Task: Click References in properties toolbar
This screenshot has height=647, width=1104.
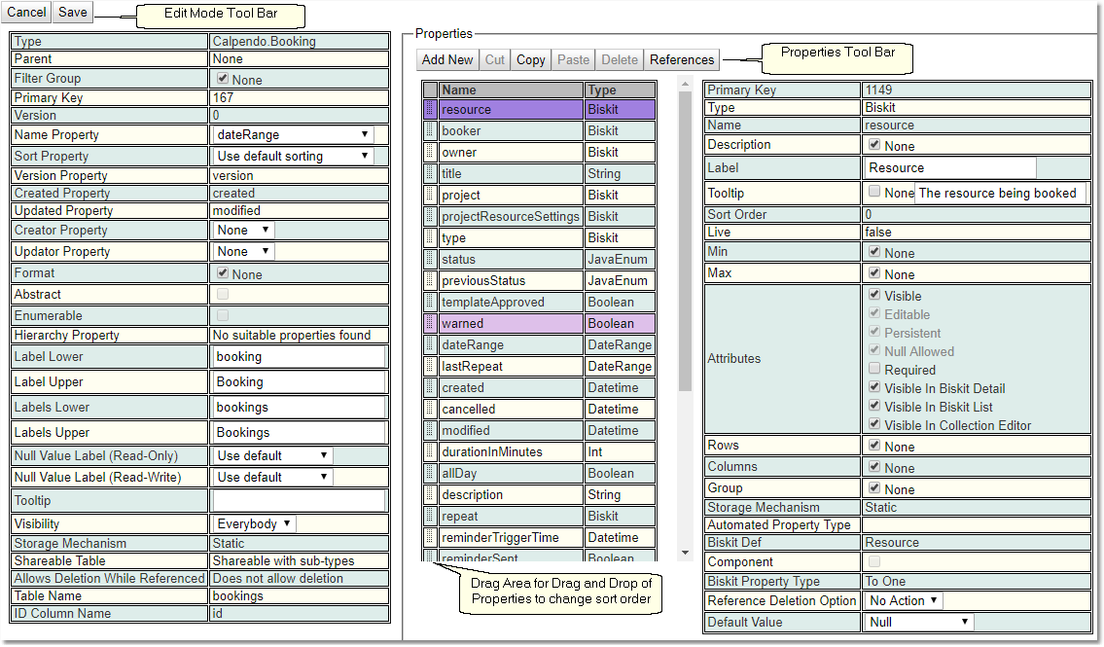Action: click(x=682, y=60)
